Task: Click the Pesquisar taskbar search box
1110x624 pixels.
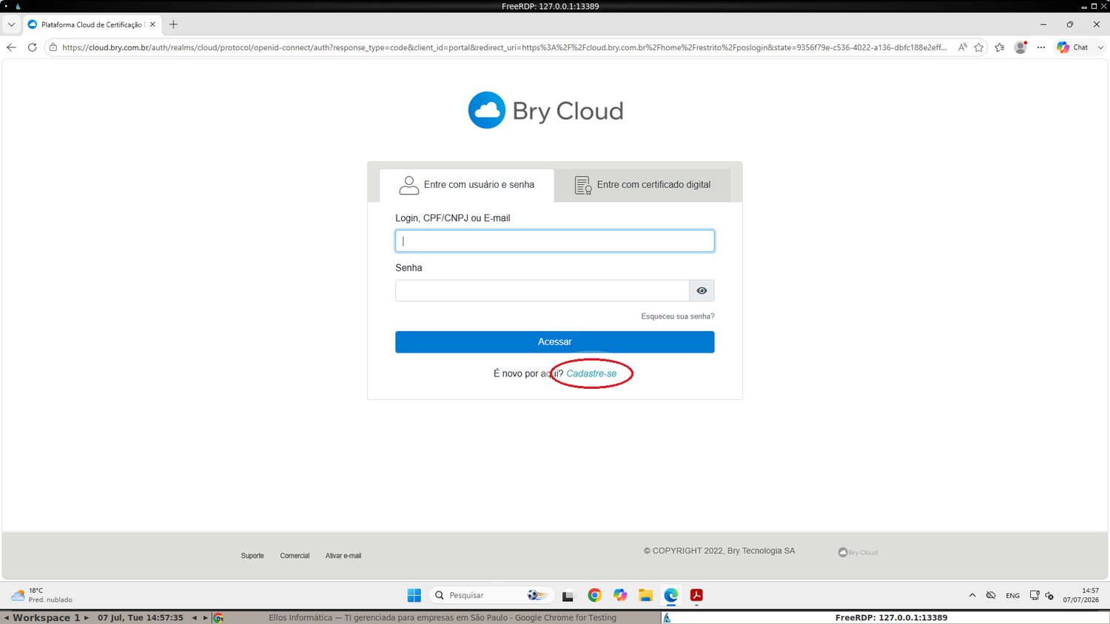Action: click(x=491, y=595)
